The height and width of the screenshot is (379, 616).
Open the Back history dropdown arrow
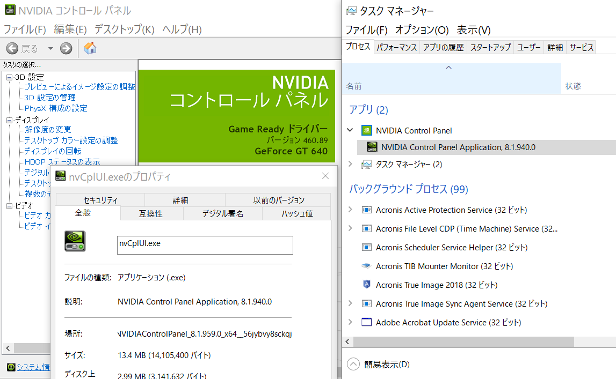[50, 49]
